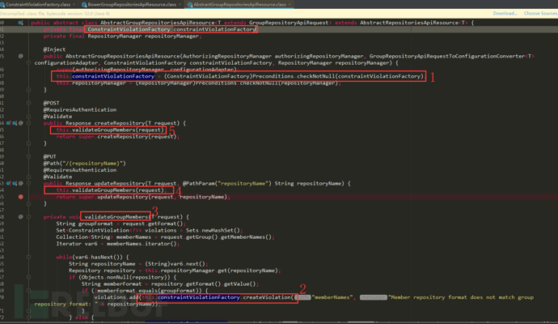
Task: Click Preconditions.checkNotNull(constraintViolationFactory) in constructor
Action: tap(338, 76)
